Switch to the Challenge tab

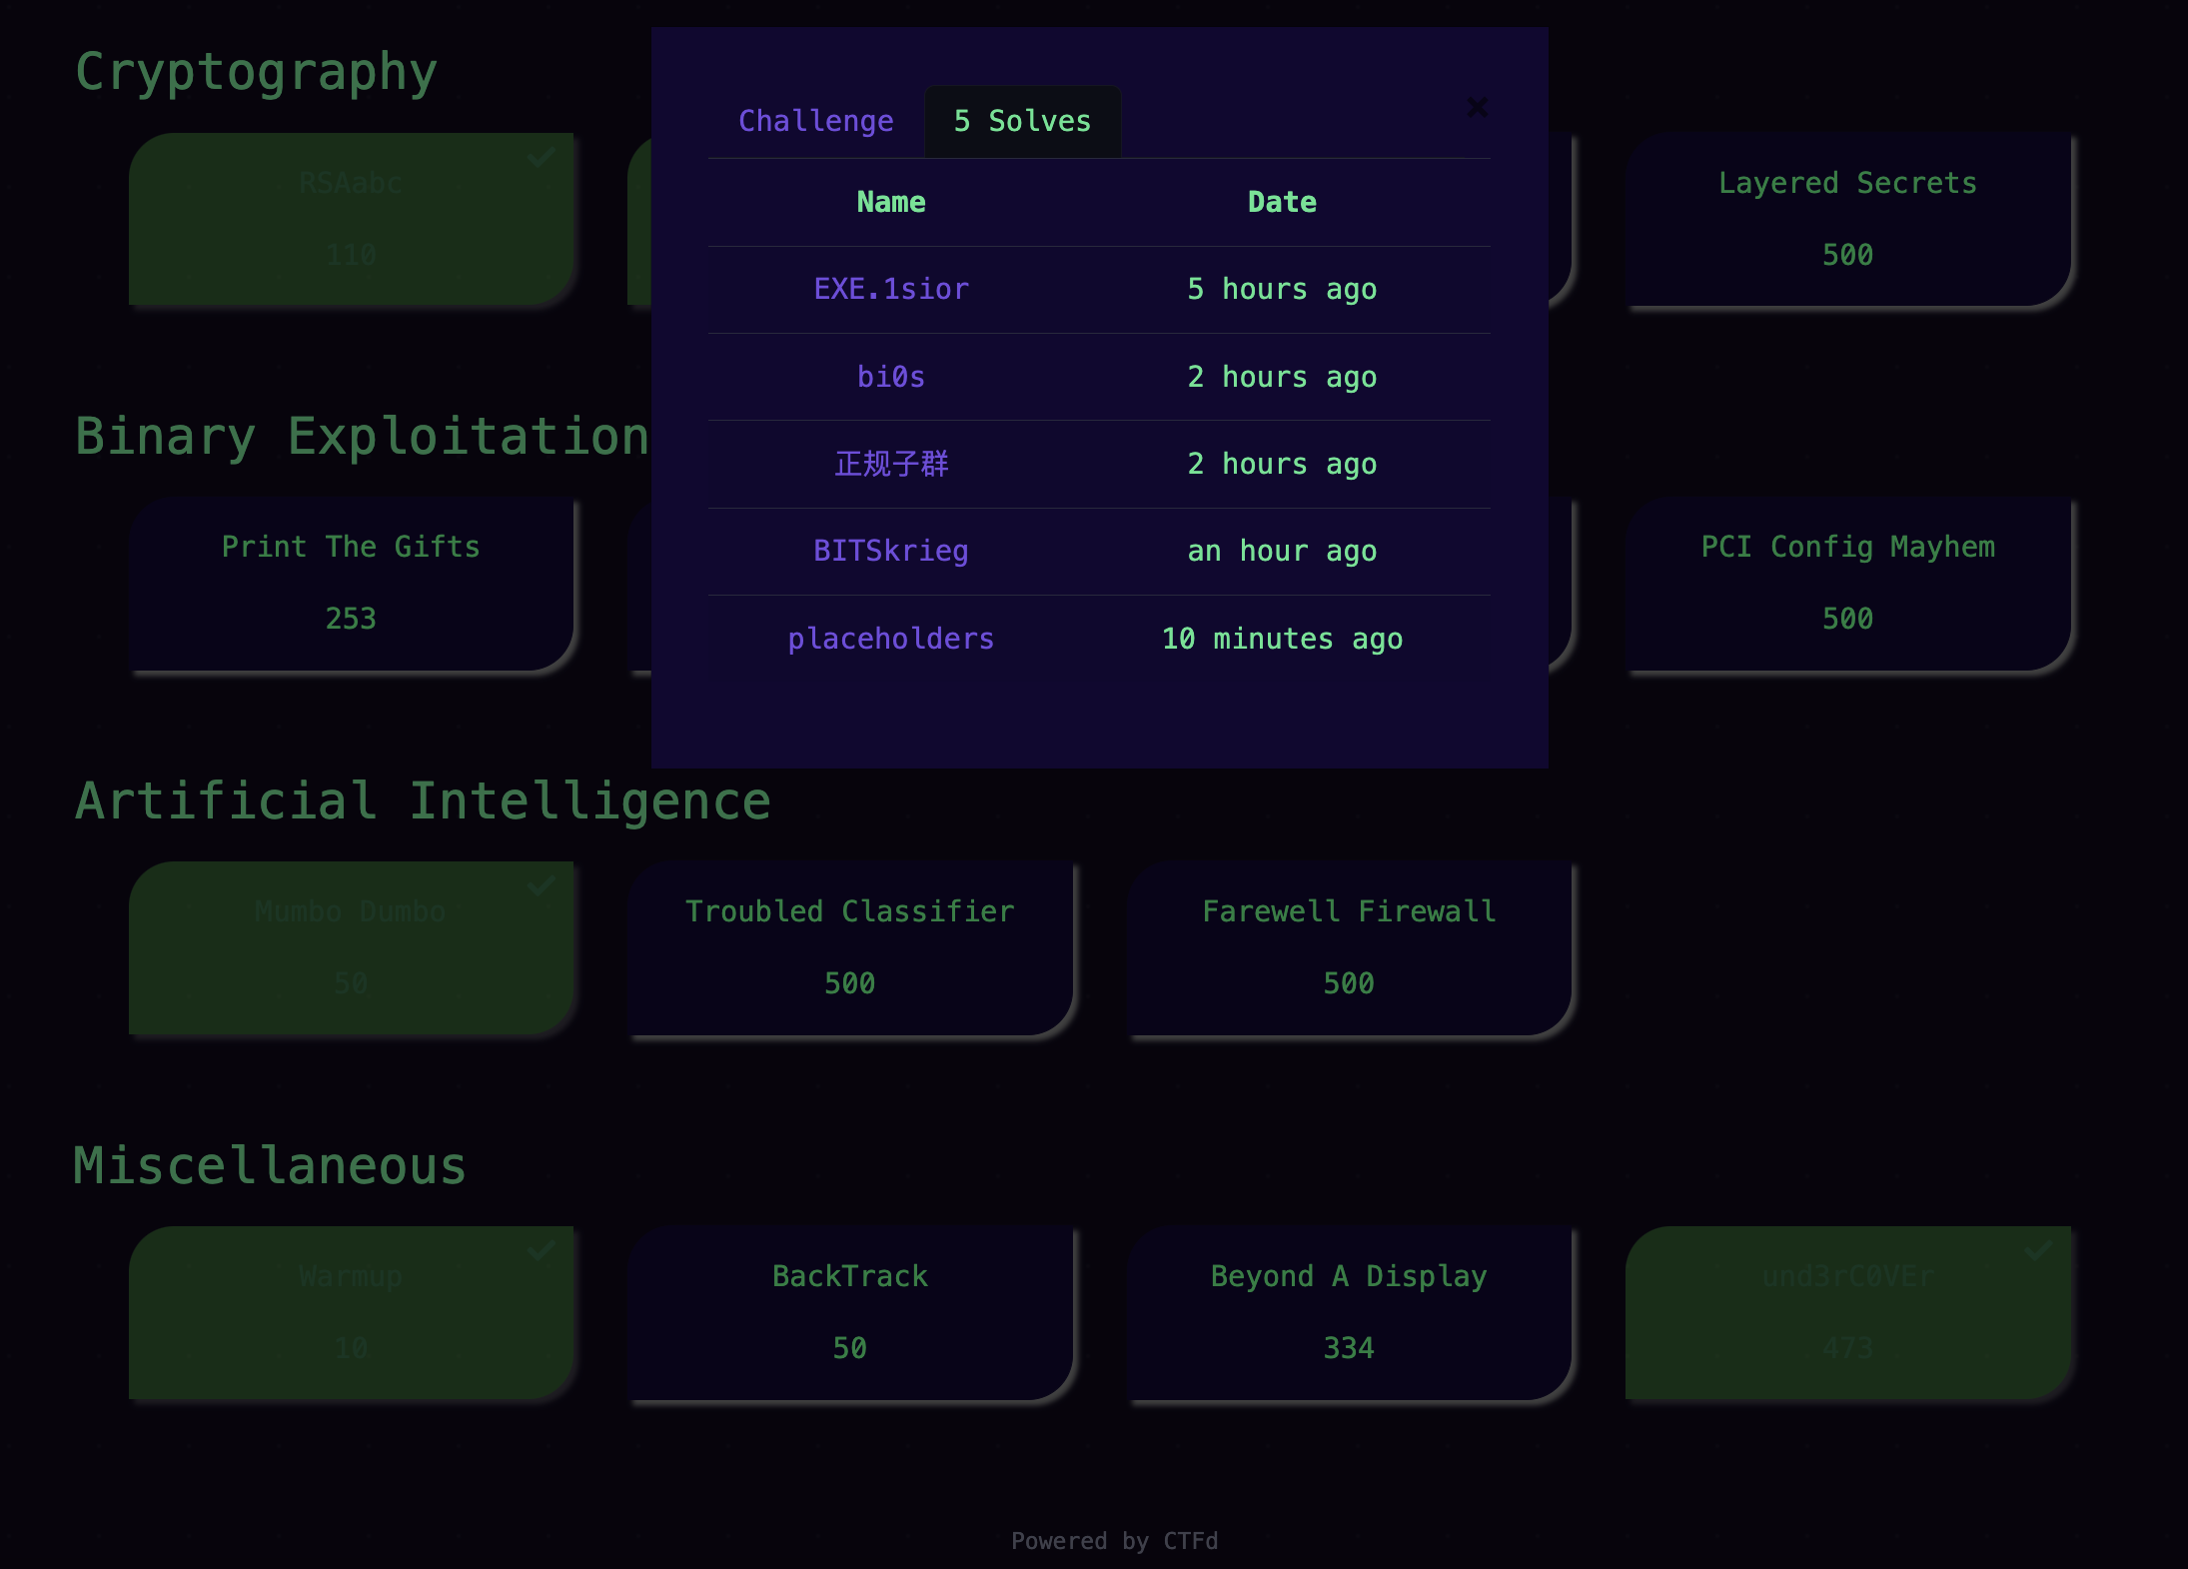(815, 121)
